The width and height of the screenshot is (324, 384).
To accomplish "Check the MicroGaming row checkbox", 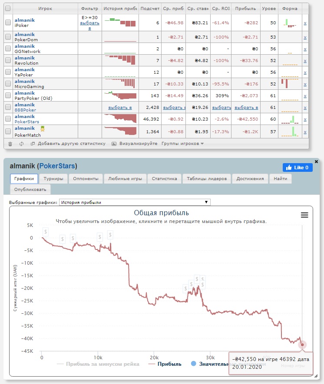I will pos(8,84).
